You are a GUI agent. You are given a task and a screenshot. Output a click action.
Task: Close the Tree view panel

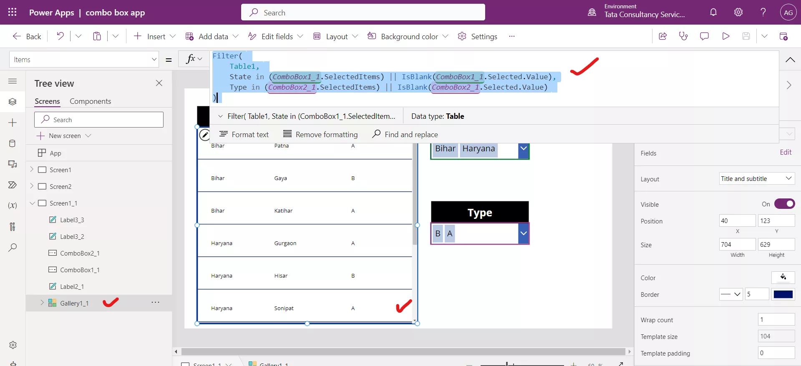pos(159,83)
